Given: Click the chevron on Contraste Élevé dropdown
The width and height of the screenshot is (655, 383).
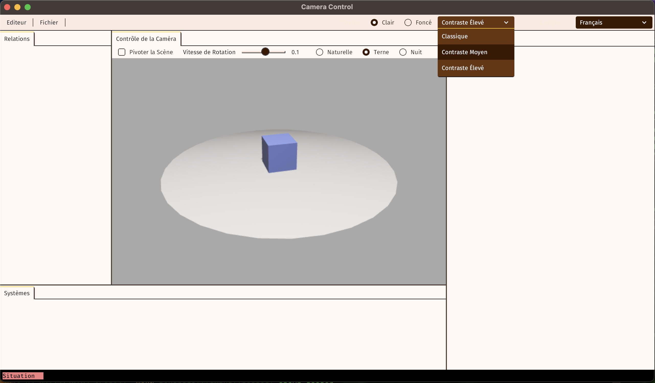Looking at the screenshot, I should (506, 22).
